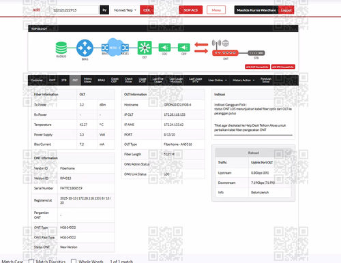Open the No Inet/Telp dropdown

(125, 10)
